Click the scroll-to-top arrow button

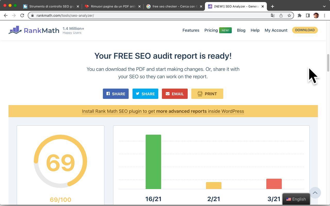(x=315, y=193)
